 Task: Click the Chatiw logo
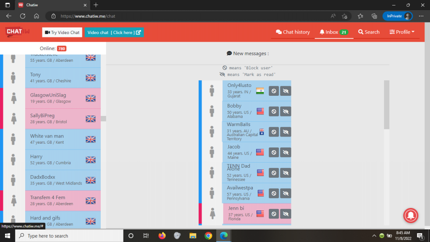pos(17,32)
